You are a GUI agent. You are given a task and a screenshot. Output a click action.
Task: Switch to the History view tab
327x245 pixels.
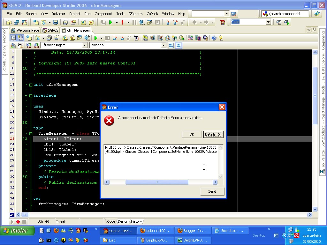tap(136, 221)
